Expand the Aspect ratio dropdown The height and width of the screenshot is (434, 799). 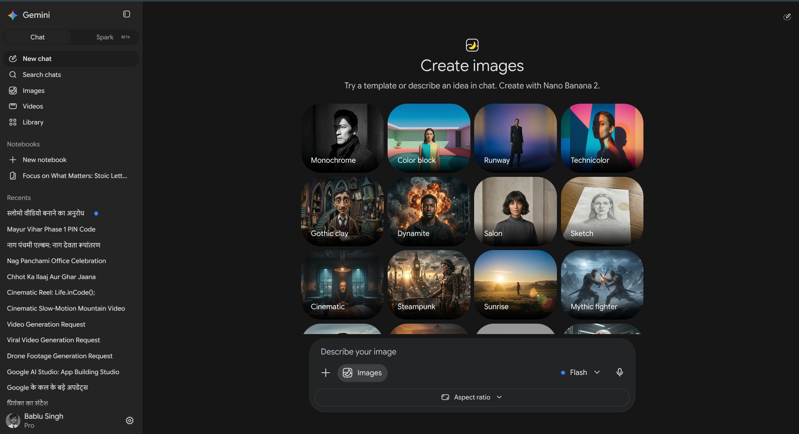[x=472, y=397]
